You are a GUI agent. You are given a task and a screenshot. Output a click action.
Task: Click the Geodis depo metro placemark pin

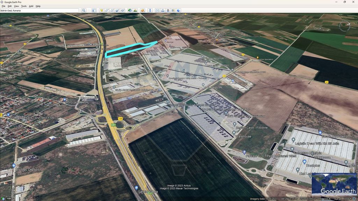click(x=320, y=132)
